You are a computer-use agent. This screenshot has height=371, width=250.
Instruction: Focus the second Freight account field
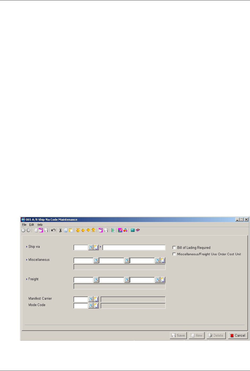click(111, 280)
